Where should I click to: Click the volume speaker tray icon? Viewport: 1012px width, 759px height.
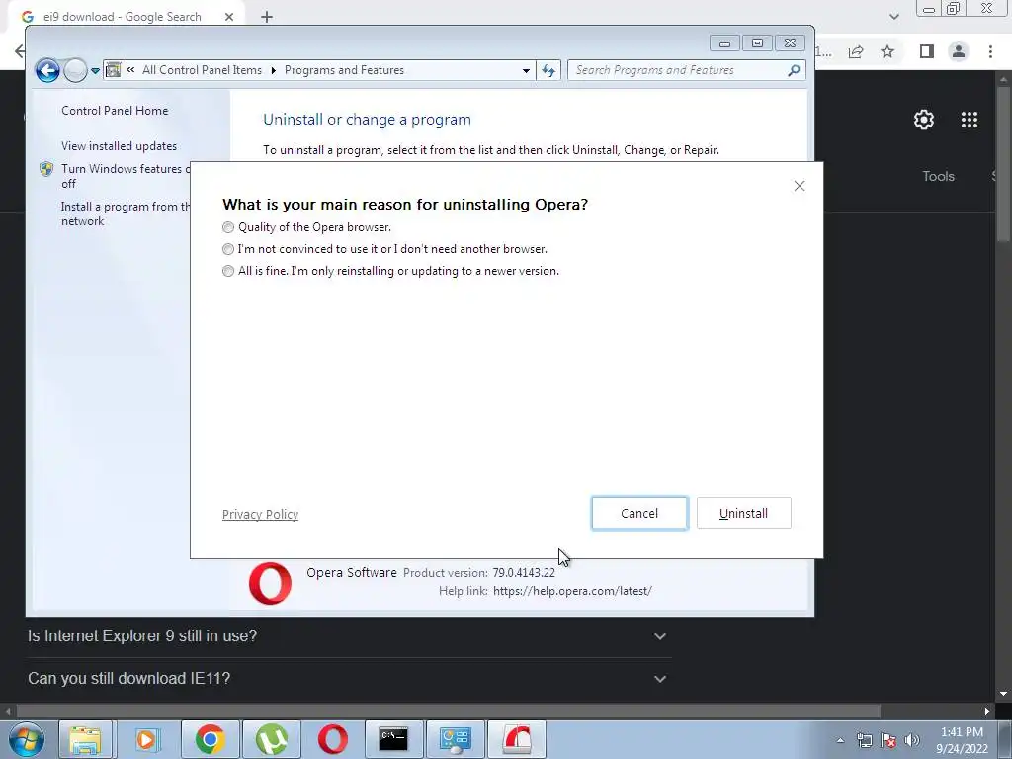(912, 740)
